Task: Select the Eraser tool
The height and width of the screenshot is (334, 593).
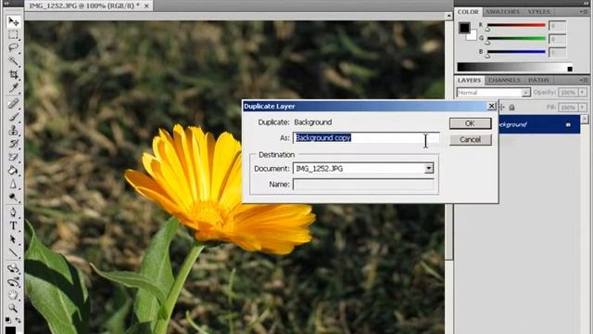Action: [13, 157]
